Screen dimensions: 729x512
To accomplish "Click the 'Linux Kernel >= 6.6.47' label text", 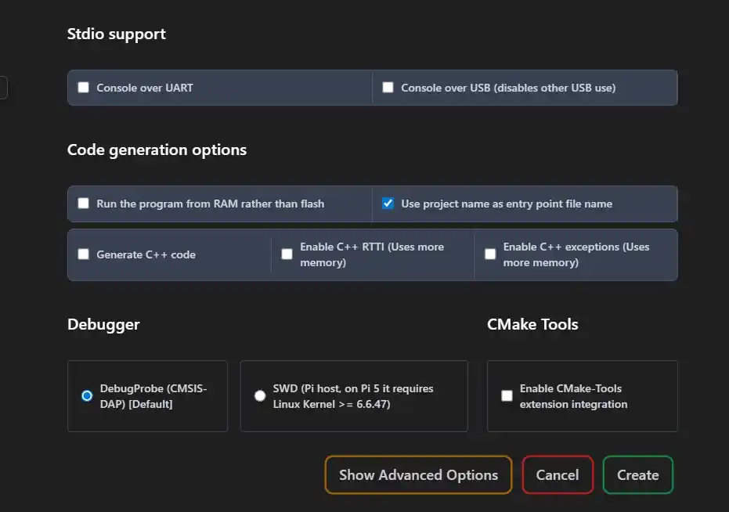I will point(332,405).
